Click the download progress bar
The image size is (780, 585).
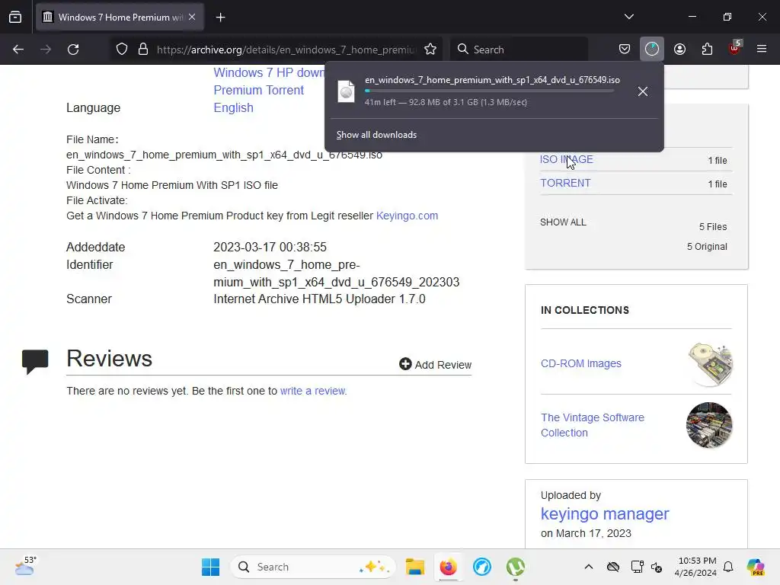pos(490,91)
